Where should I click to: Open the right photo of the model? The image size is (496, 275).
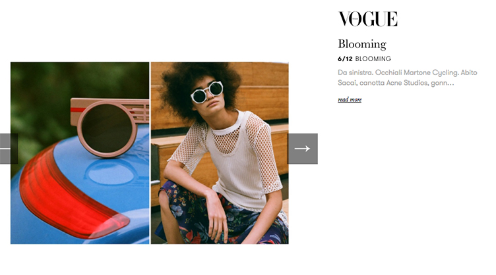[x=220, y=153]
